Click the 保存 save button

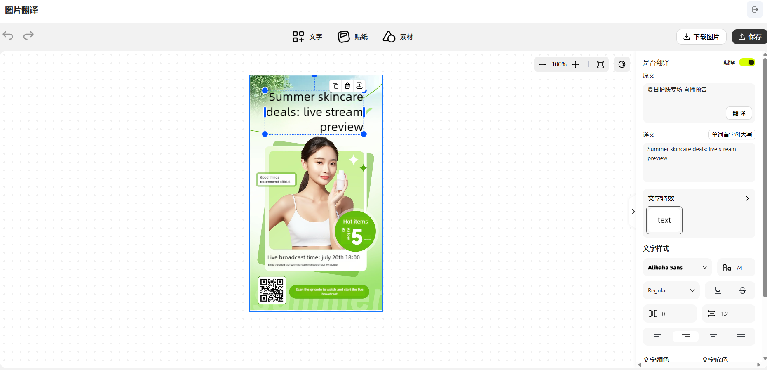coord(750,37)
